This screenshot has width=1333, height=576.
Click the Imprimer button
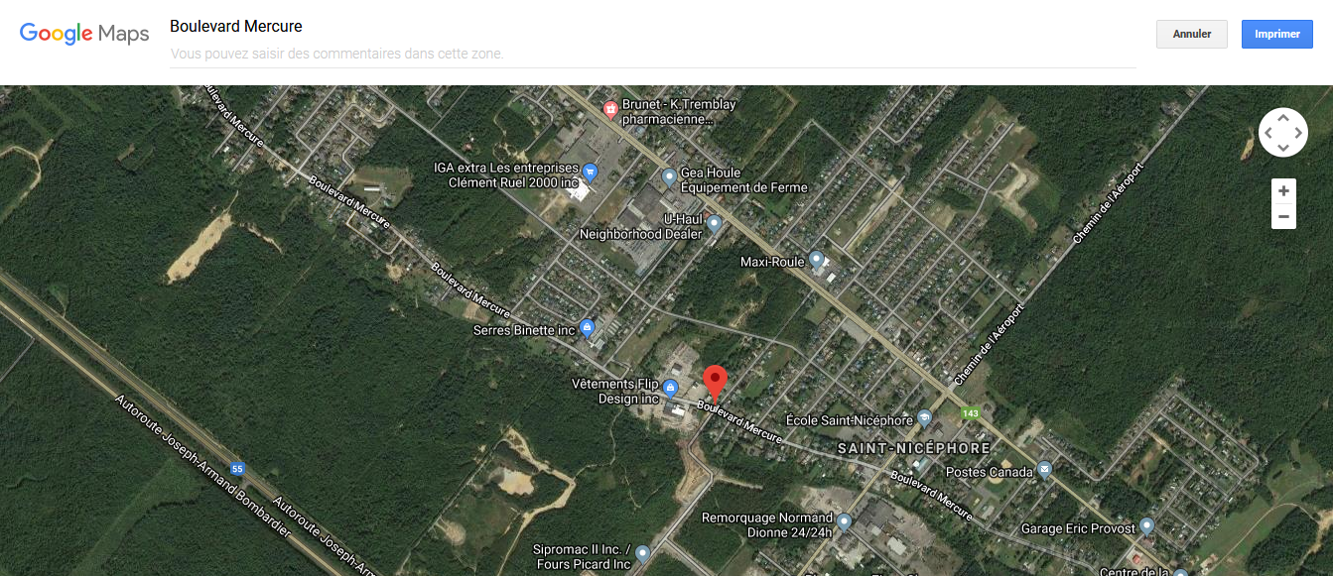[x=1276, y=34]
